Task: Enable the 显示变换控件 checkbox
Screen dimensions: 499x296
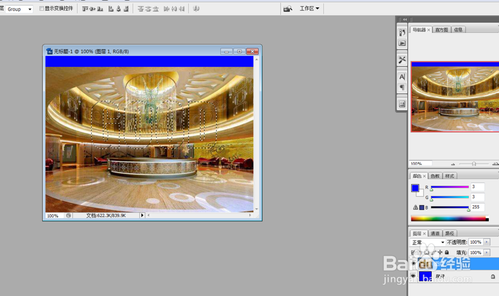Action: [41, 8]
